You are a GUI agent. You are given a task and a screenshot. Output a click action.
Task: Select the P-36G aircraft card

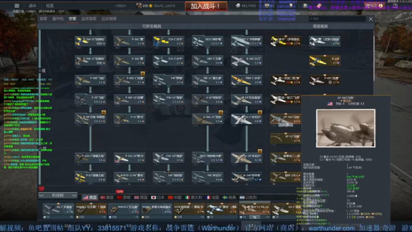click(x=130, y=60)
